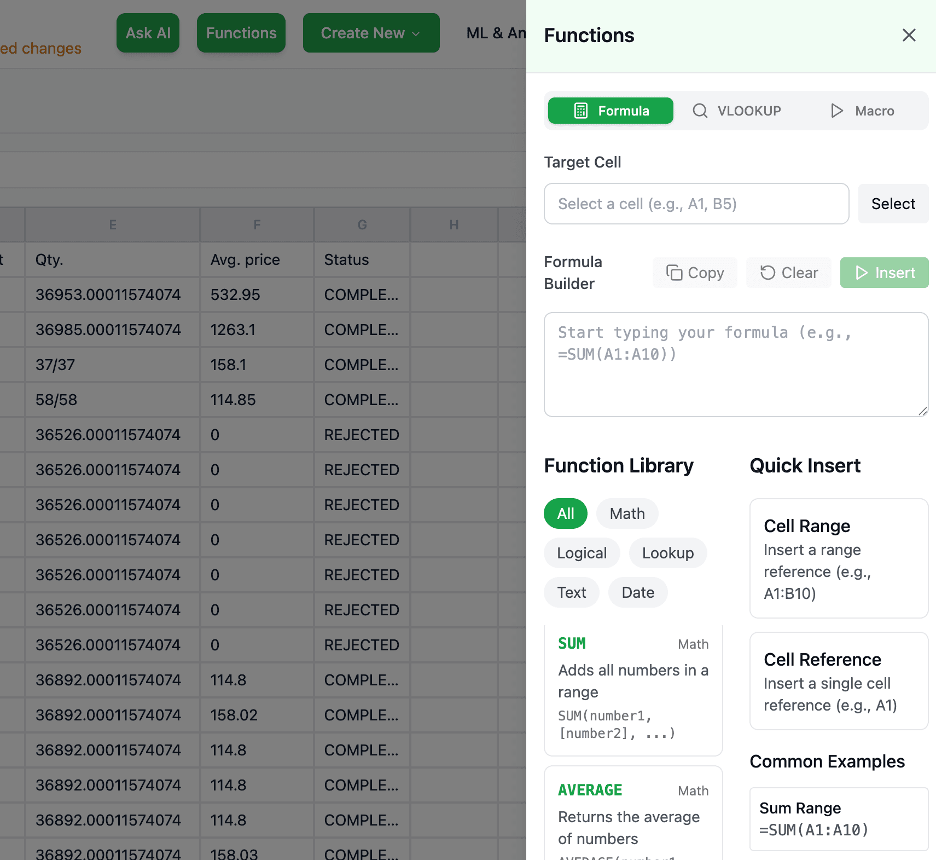Click the Ask AI button
Viewport: 936px width, 860px height.
point(148,32)
